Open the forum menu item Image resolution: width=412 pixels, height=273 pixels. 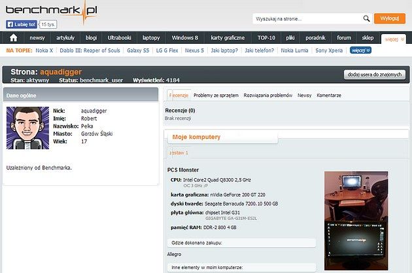344,38
